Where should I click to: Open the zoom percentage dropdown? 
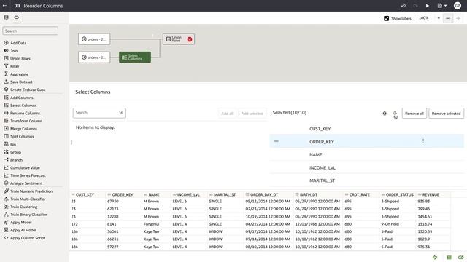pos(439,18)
